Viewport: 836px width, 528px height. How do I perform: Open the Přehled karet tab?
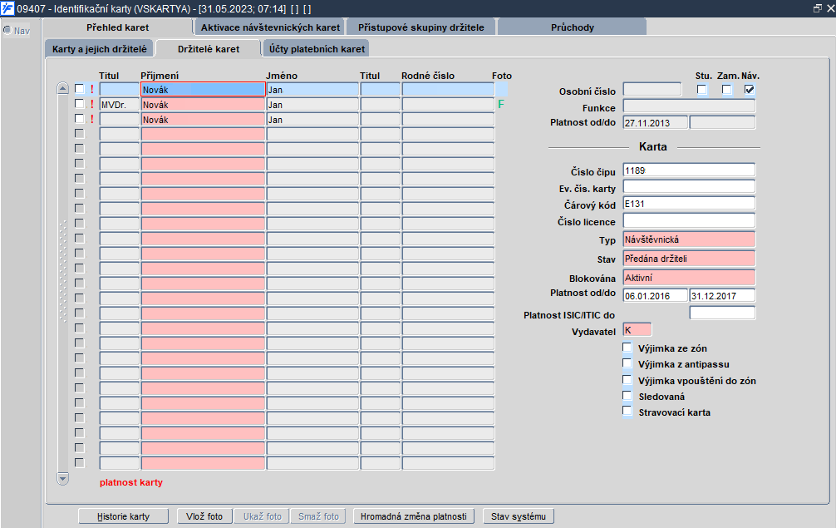pos(118,27)
